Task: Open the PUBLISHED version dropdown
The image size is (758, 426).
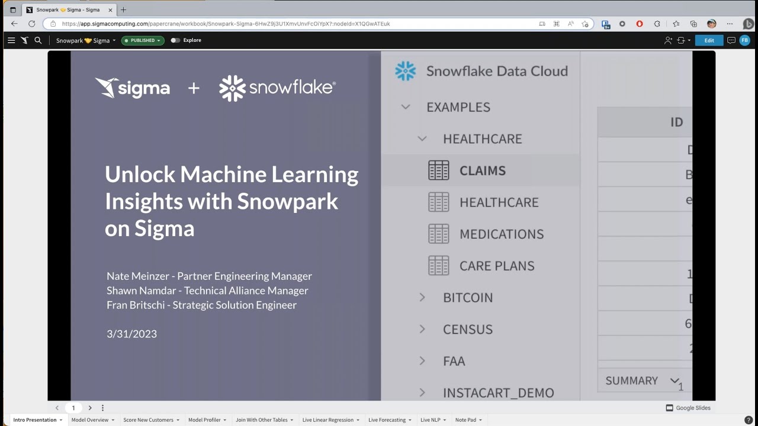Action: tap(143, 40)
